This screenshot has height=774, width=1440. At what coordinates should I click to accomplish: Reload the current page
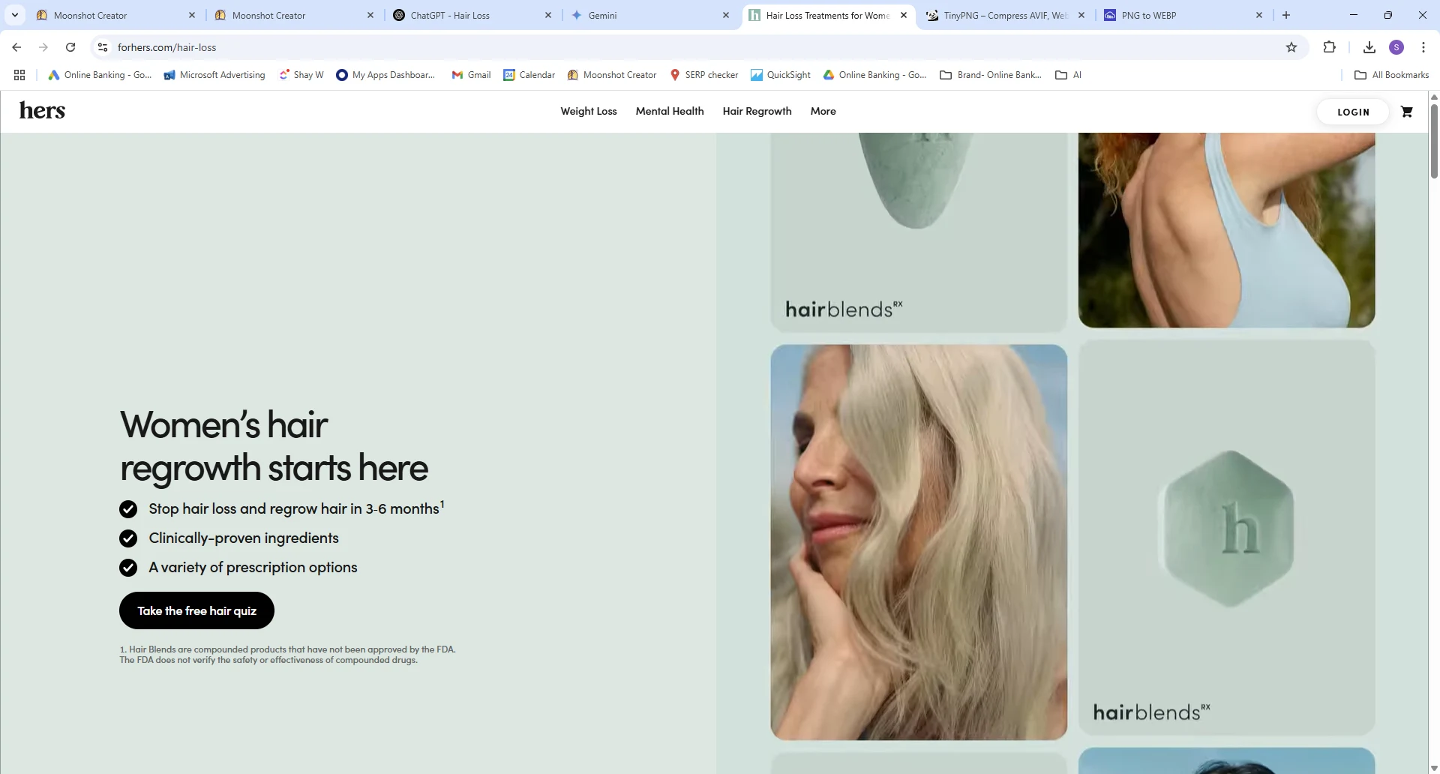[x=70, y=47]
